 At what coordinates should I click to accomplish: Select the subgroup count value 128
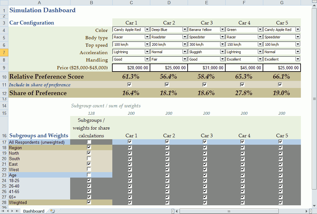[91, 113]
